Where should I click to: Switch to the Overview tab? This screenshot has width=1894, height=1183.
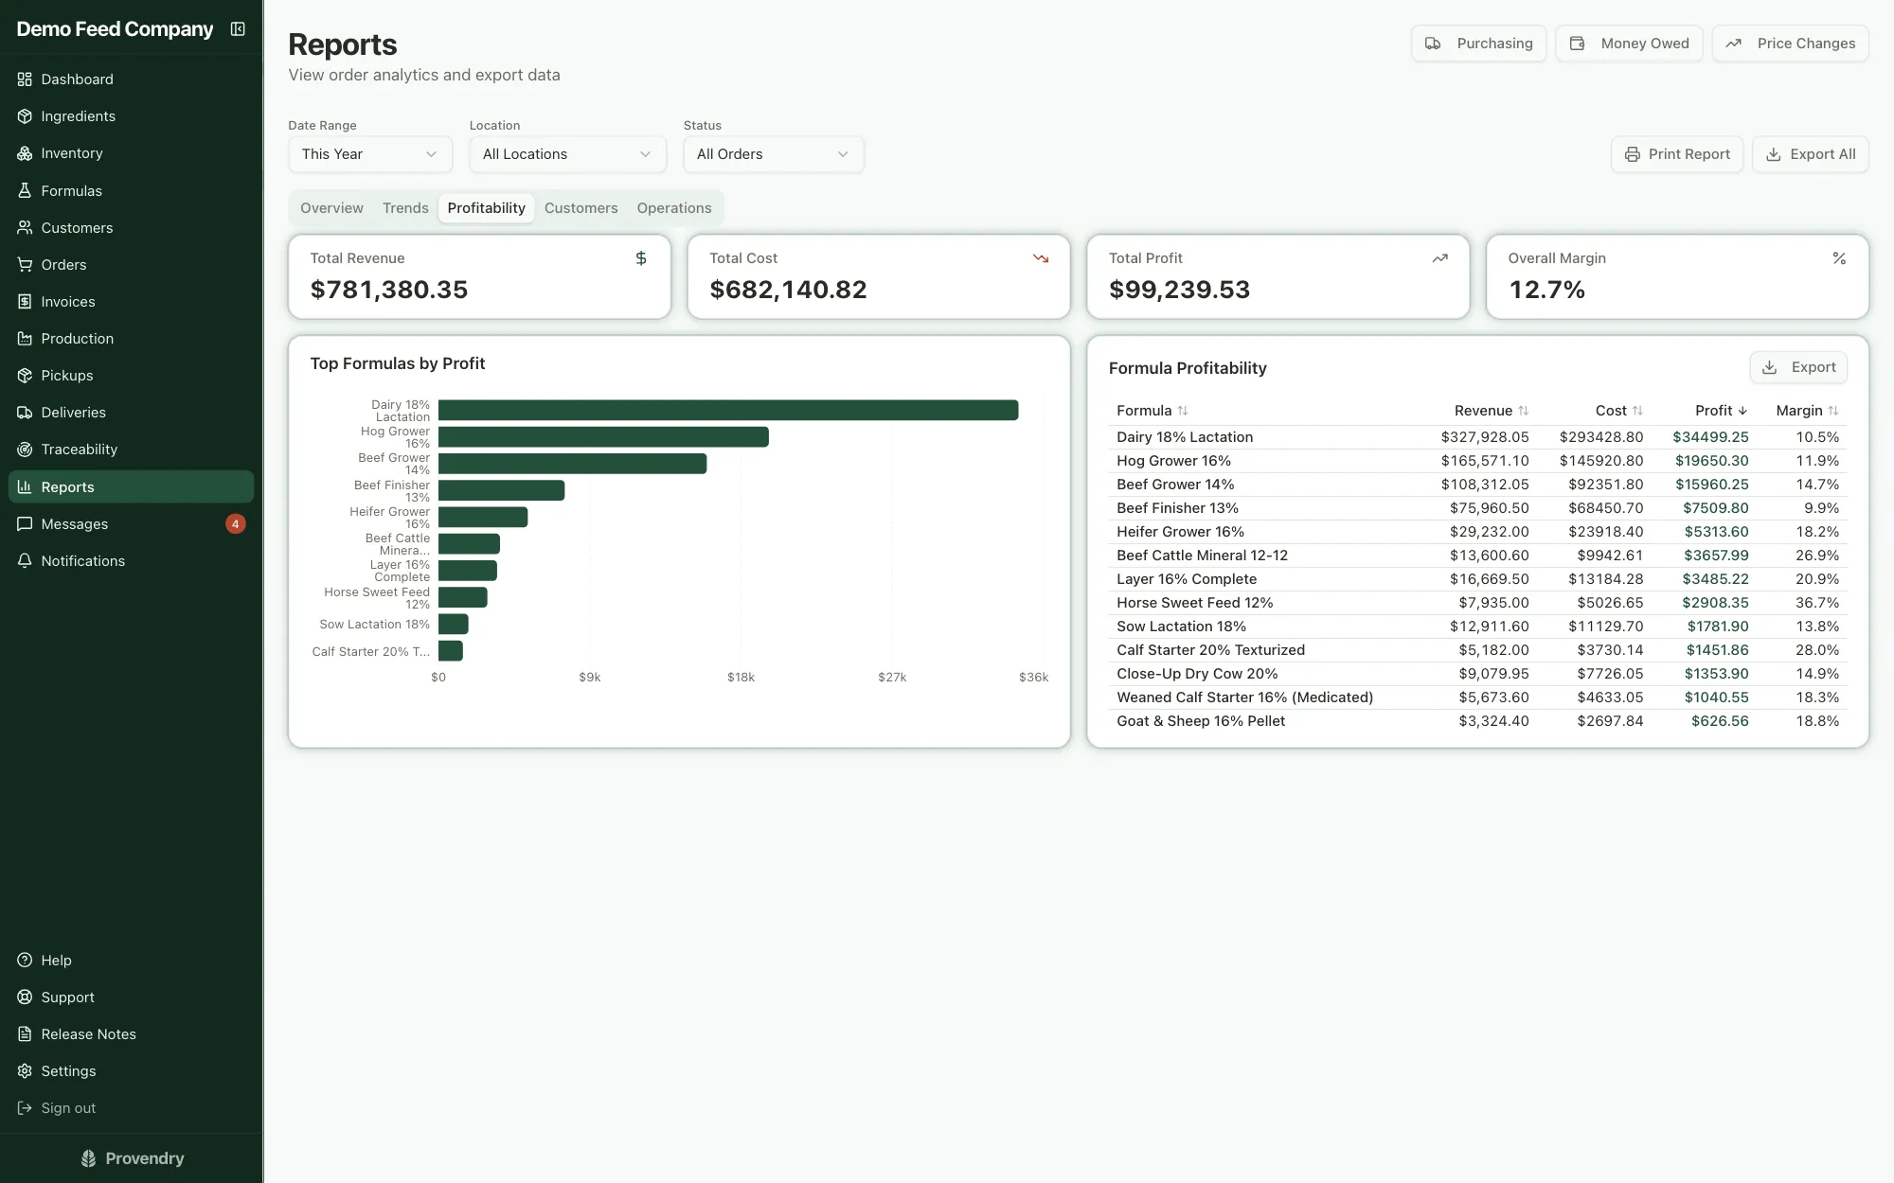point(331,208)
